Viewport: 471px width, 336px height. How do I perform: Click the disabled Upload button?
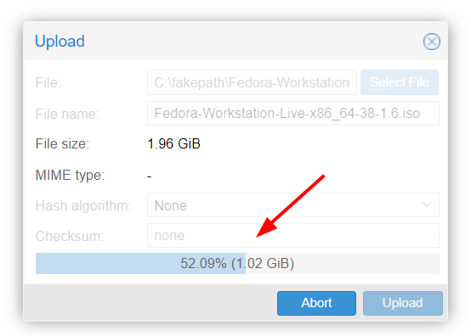[x=402, y=303]
